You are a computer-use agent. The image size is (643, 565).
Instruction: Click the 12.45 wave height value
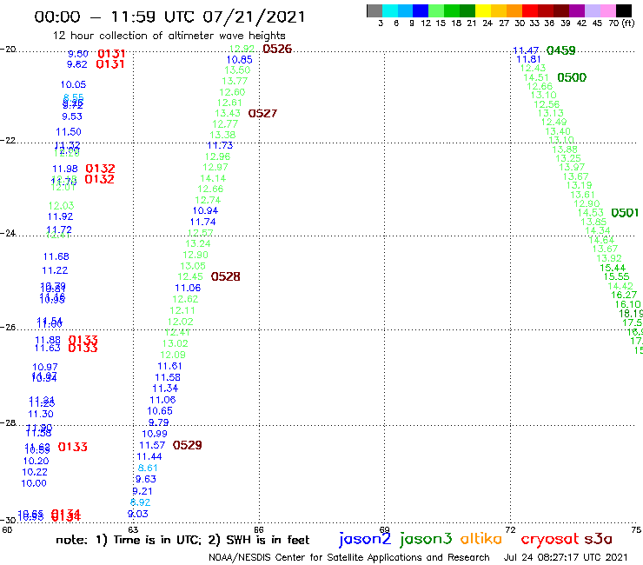coord(190,276)
